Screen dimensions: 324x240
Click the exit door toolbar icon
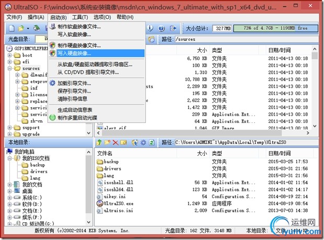[173, 28]
